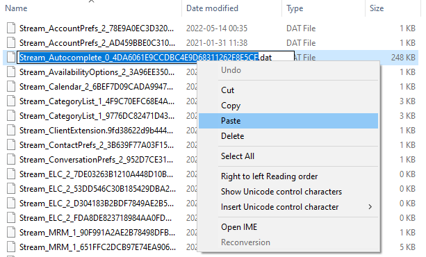Click the 5 KB size value
Image resolution: width=426 pixels, height=257 pixels.
[x=407, y=247]
